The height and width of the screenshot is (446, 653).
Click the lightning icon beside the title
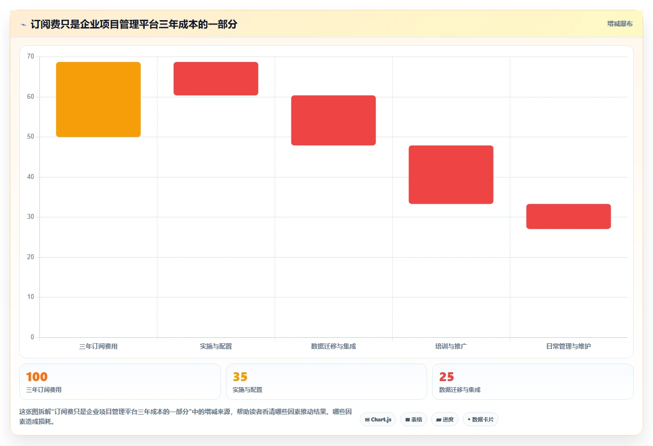[23, 24]
